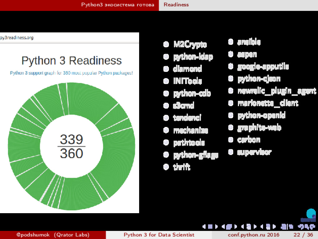Open the 'Readiness' subsection header

pos(176,5)
